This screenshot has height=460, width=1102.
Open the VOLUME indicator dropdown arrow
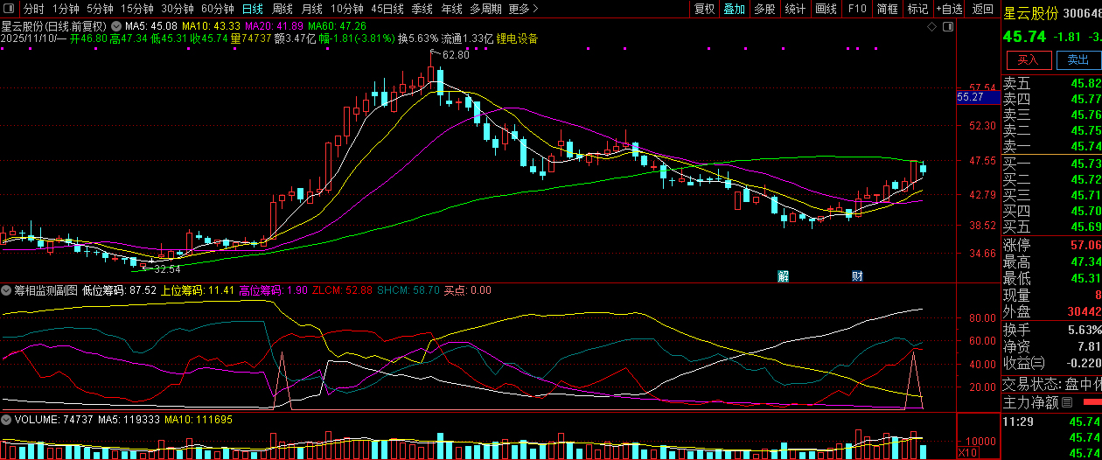(6, 420)
